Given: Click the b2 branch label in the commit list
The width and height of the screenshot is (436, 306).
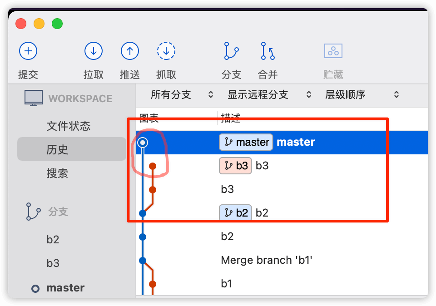Looking at the screenshot, I should (x=235, y=213).
